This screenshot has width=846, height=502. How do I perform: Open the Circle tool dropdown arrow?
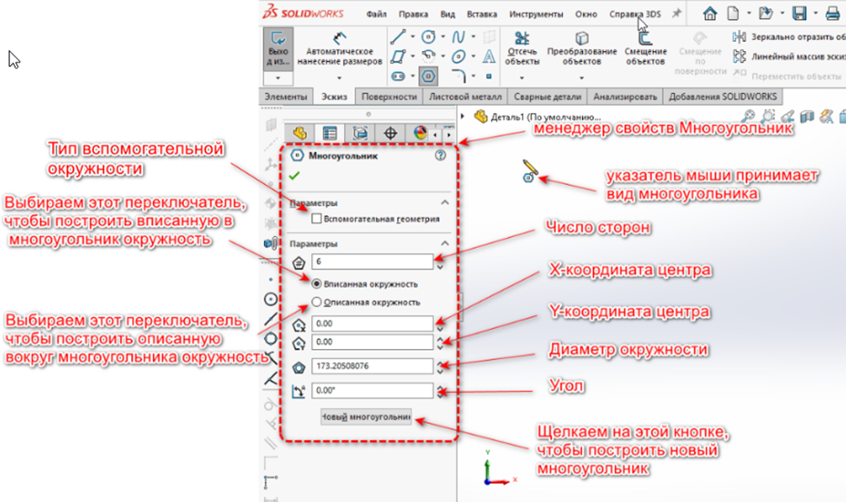[x=443, y=36]
